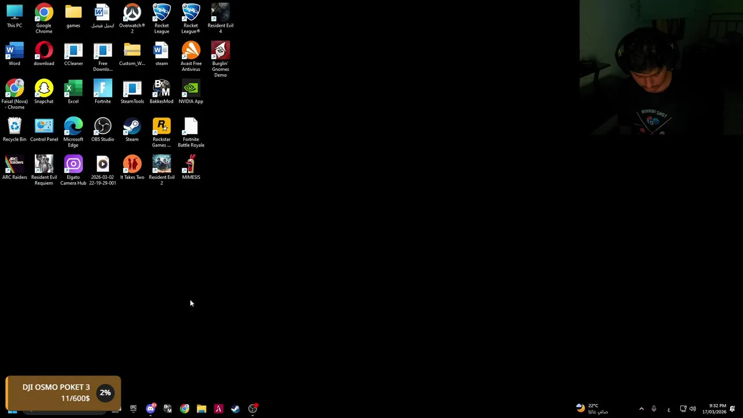Open SteamTools from the desktop
Viewport: 743px width, 418px height.
pyautogui.click(x=132, y=92)
